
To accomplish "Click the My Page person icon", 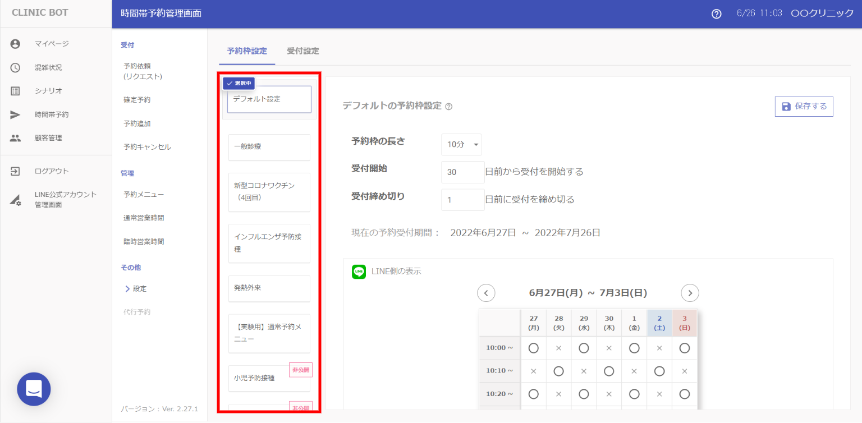I will click(x=15, y=44).
